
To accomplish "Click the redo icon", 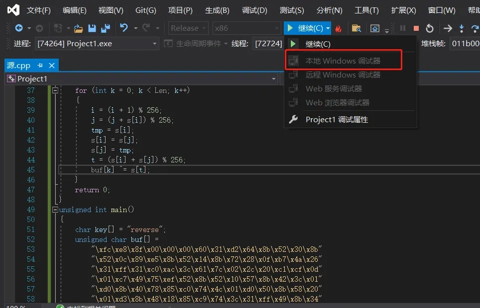I will click(x=146, y=28).
